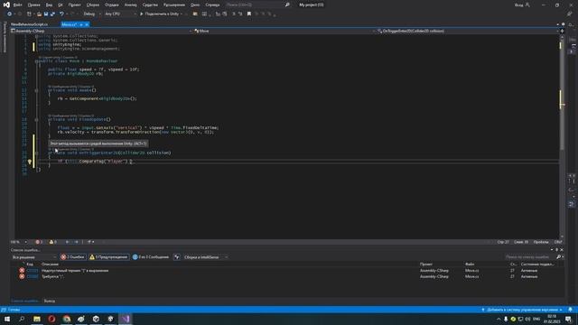Click the lightbulb quick actions icon
Image resolution: width=578 pixels, height=325 pixels.
click(x=30, y=162)
